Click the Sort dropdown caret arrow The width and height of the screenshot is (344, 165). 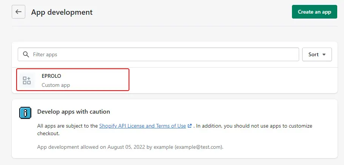tap(324, 54)
